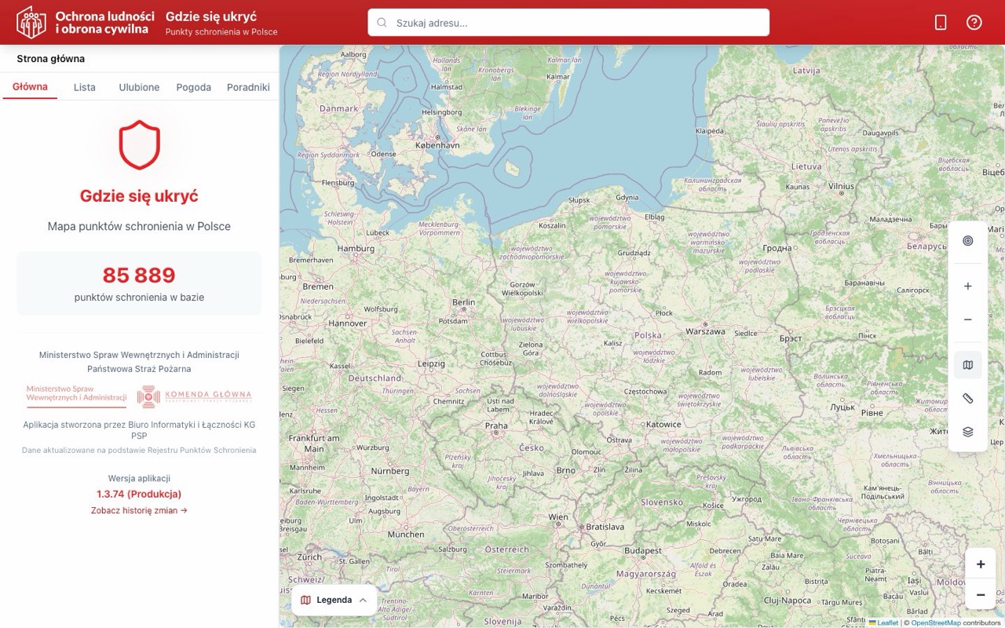Image resolution: width=1005 pixels, height=628 pixels.
Task: Locate my position with the target icon
Action: (968, 241)
